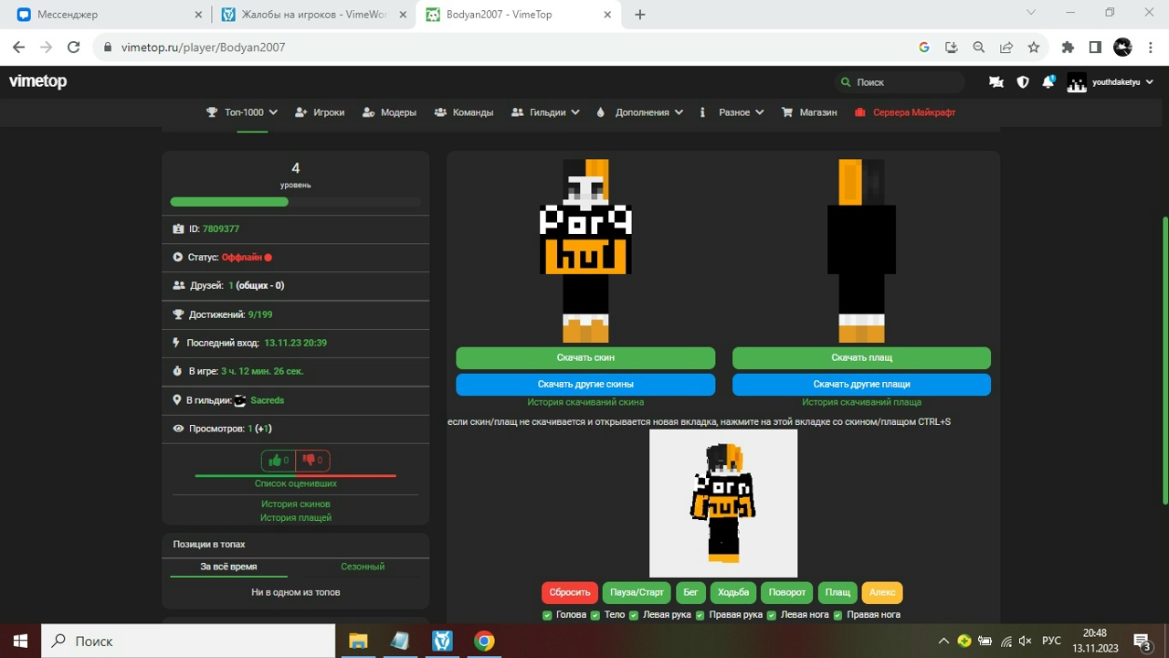Image resolution: width=1169 pixels, height=658 pixels.
Task: Disable the Правая нога checkbox
Action: (x=838, y=615)
